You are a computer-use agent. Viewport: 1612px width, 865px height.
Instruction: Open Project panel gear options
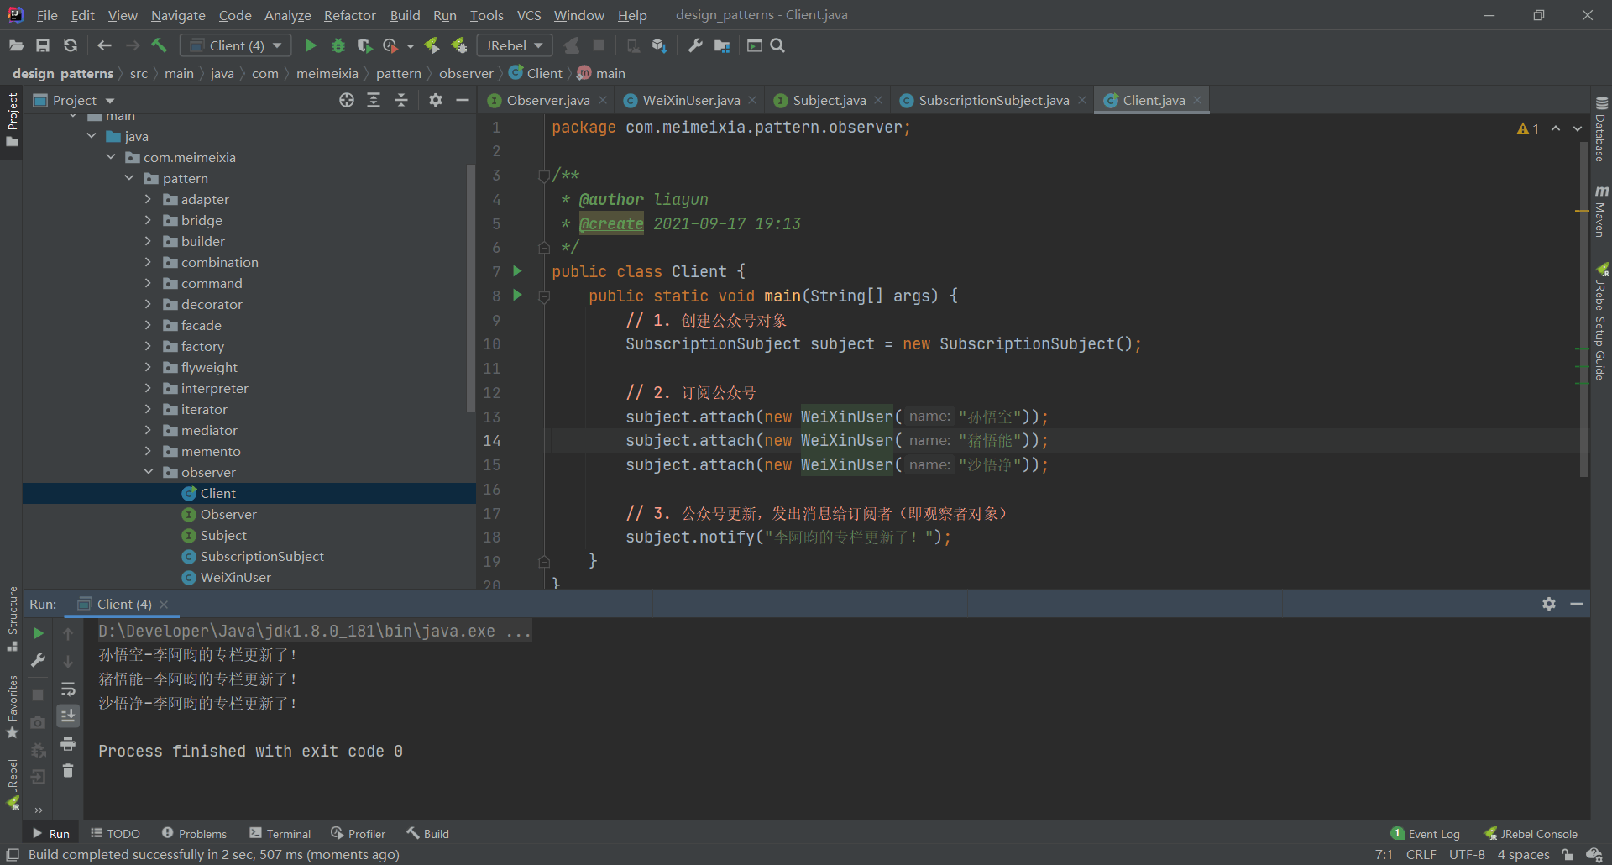(435, 100)
